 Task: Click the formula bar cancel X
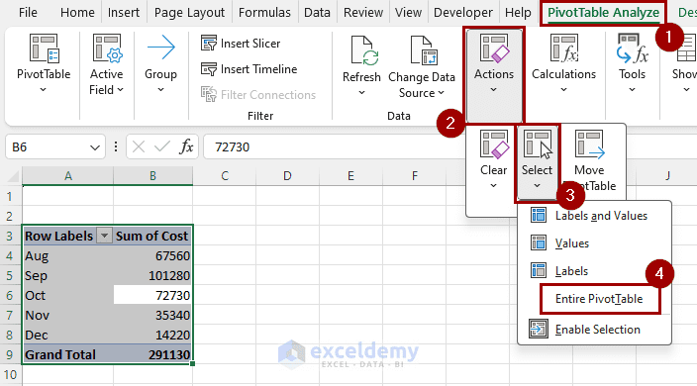click(139, 146)
